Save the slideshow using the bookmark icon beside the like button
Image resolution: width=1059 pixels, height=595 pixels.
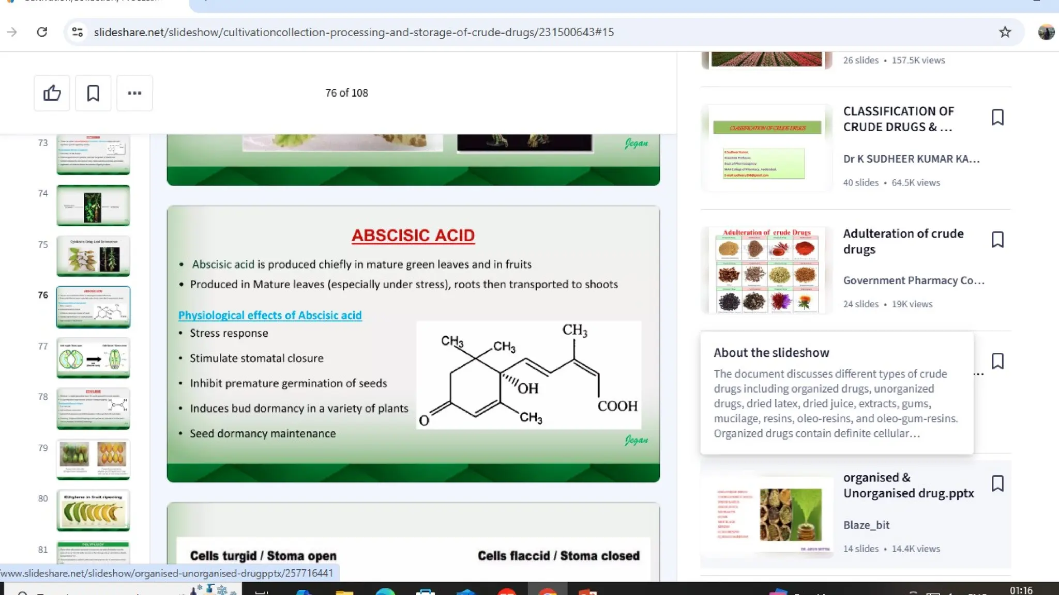coord(93,93)
